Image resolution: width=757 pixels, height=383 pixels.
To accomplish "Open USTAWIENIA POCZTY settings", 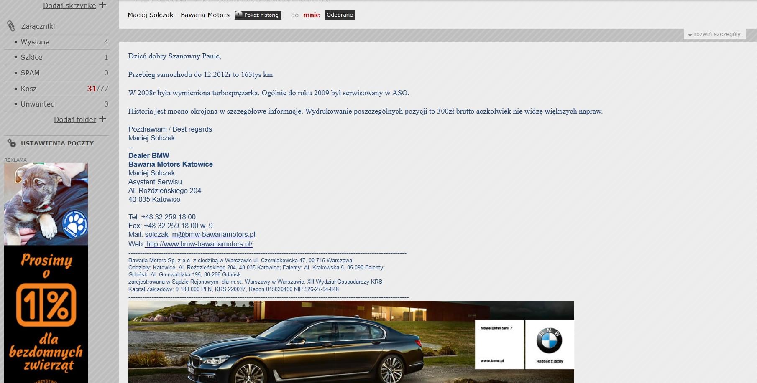I will (x=57, y=143).
